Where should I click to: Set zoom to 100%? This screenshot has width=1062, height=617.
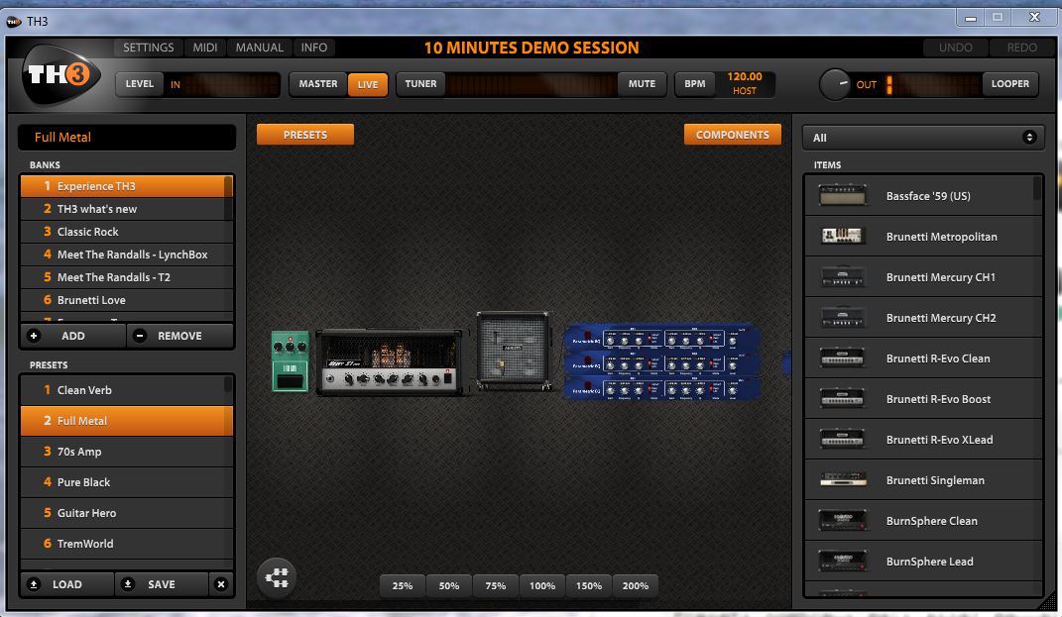coord(541,586)
